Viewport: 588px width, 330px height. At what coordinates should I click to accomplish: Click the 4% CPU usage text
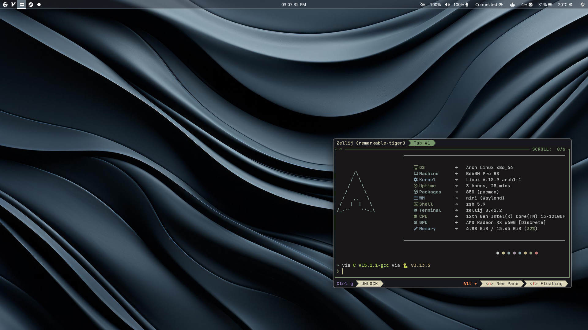(x=524, y=5)
